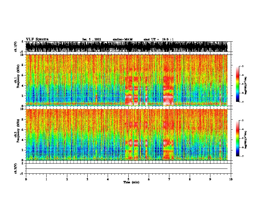Viewport: 260px width, 201px height.
Task: Click the 4 kHz tick on ch.1 spectrogram
Action: (23, 86)
